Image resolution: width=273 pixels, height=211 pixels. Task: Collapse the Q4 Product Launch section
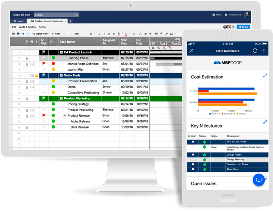(x=61, y=53)
